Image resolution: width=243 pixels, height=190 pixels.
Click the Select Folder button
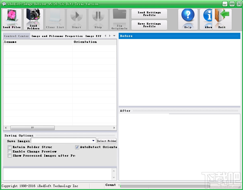[x=107, y=141]
